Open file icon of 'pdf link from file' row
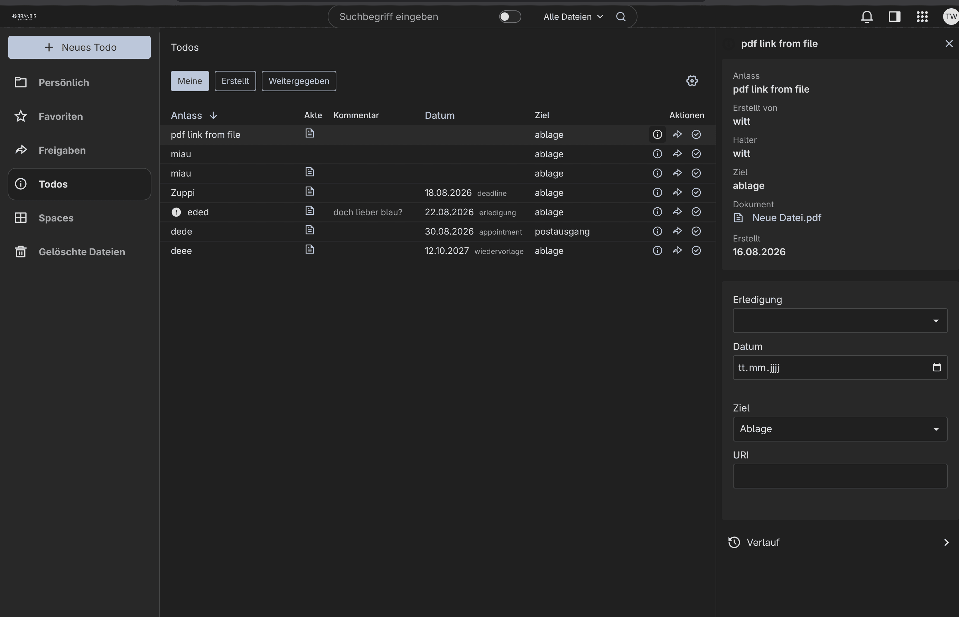 tap(309, 133)
